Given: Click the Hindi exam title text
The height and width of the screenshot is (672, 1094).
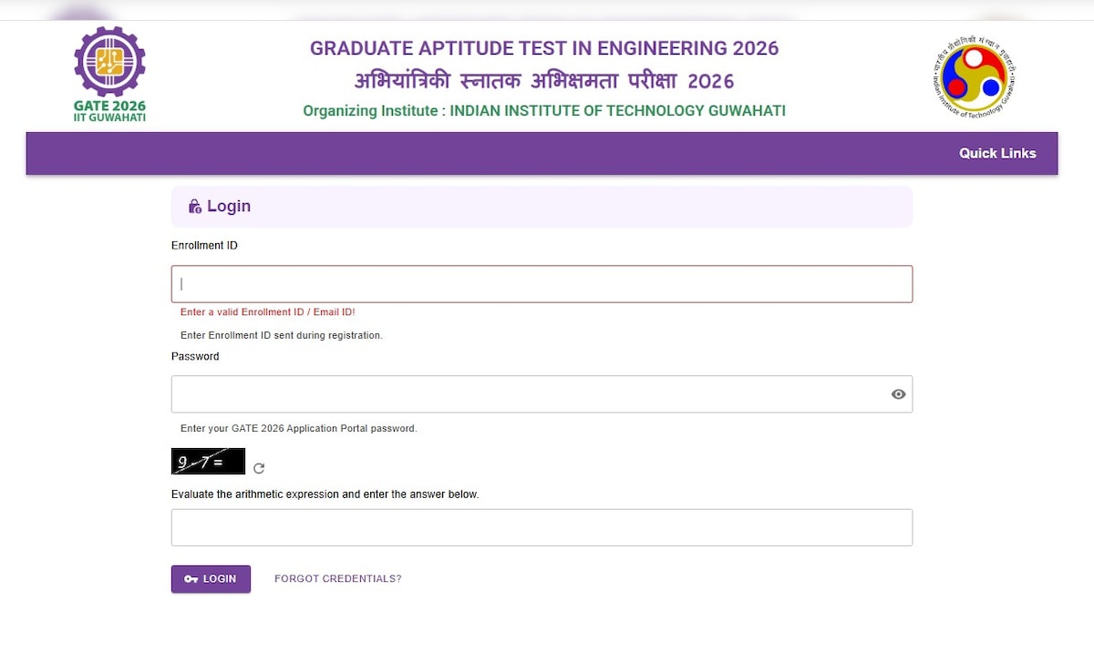Looking at the screenshot, I should [544, 81].
